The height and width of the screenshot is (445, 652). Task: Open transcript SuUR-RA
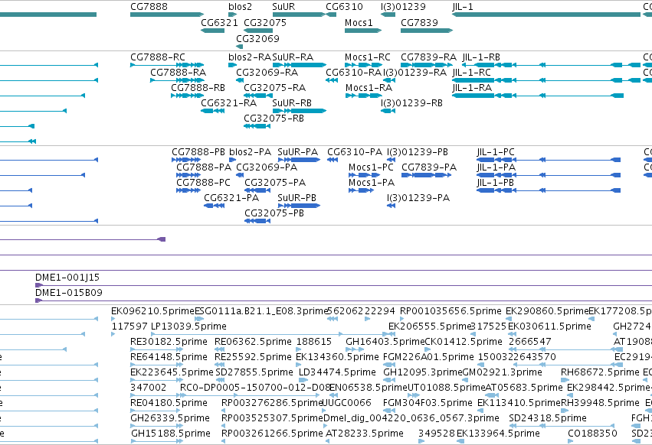tap(293, 57)
